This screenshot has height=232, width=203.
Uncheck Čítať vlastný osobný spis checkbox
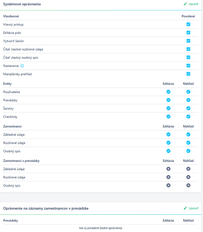click(x=188, y=57)
